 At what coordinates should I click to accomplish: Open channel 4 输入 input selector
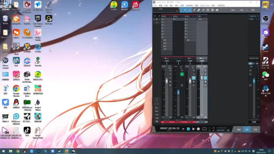click(x=202, y=58)
